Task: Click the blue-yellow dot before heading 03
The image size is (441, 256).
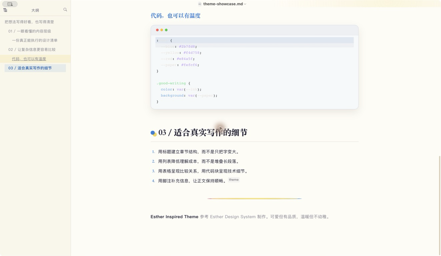Action: tap(153, 133)
